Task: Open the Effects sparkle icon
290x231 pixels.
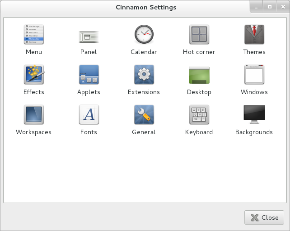Action: click(x=34, y=74)
